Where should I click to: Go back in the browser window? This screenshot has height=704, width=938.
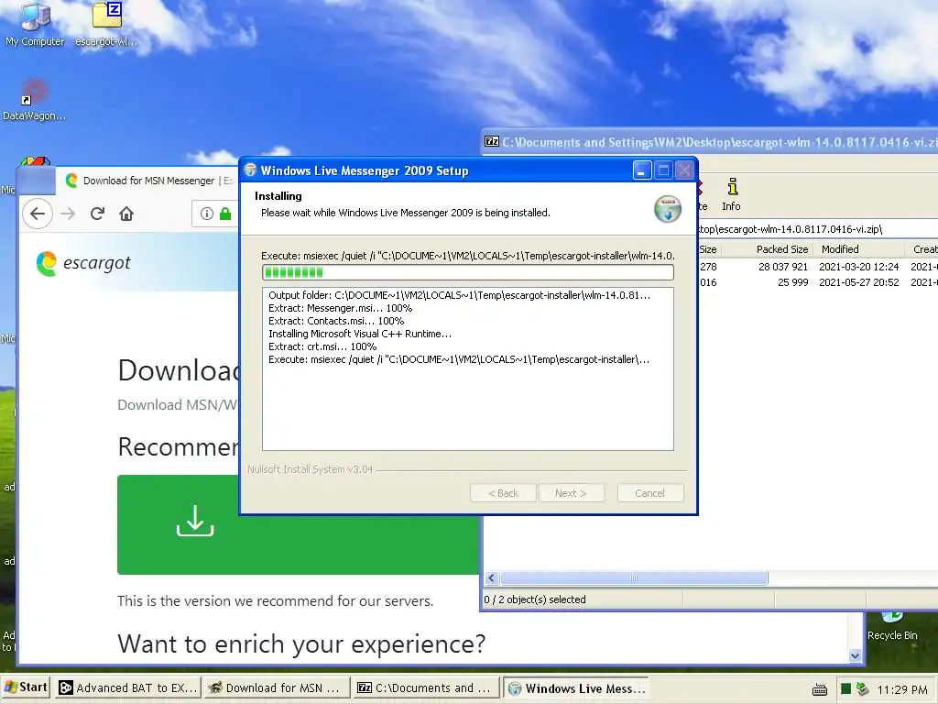(38, 214)
